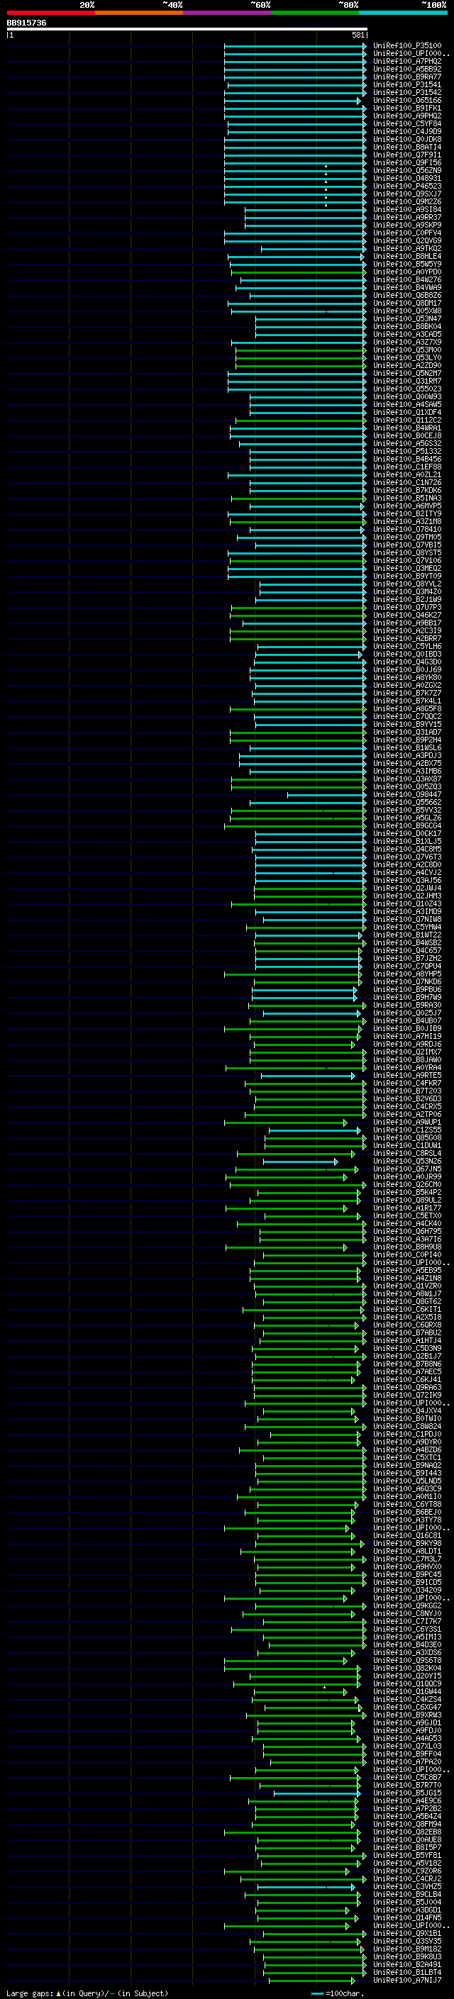
Task: Select UniRef100_A7HI19 label
Action: pos(407,1036)
